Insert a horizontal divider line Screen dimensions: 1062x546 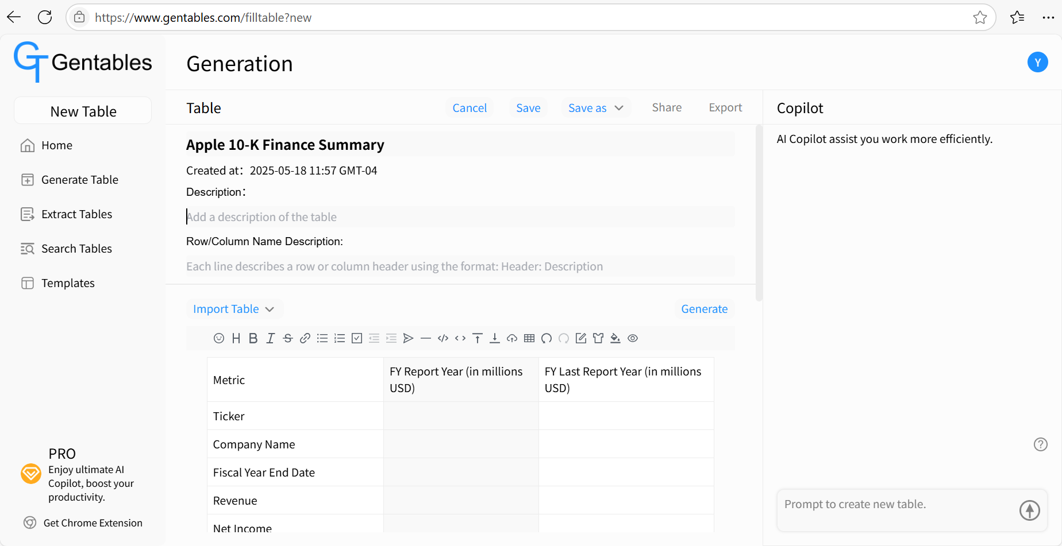click(x=426, y=338)
